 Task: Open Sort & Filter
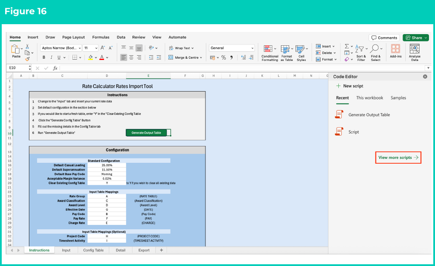click(x=361, y=53)
